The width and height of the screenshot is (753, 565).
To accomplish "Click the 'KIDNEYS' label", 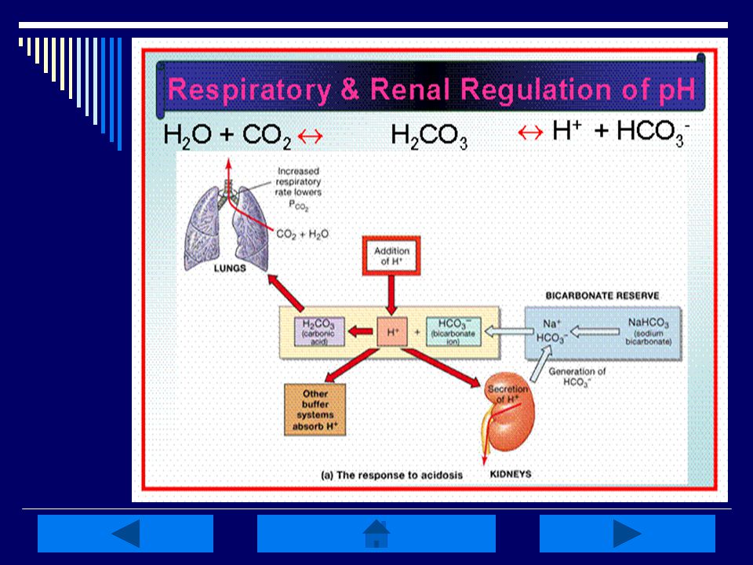I will click(x=511, y=474).
